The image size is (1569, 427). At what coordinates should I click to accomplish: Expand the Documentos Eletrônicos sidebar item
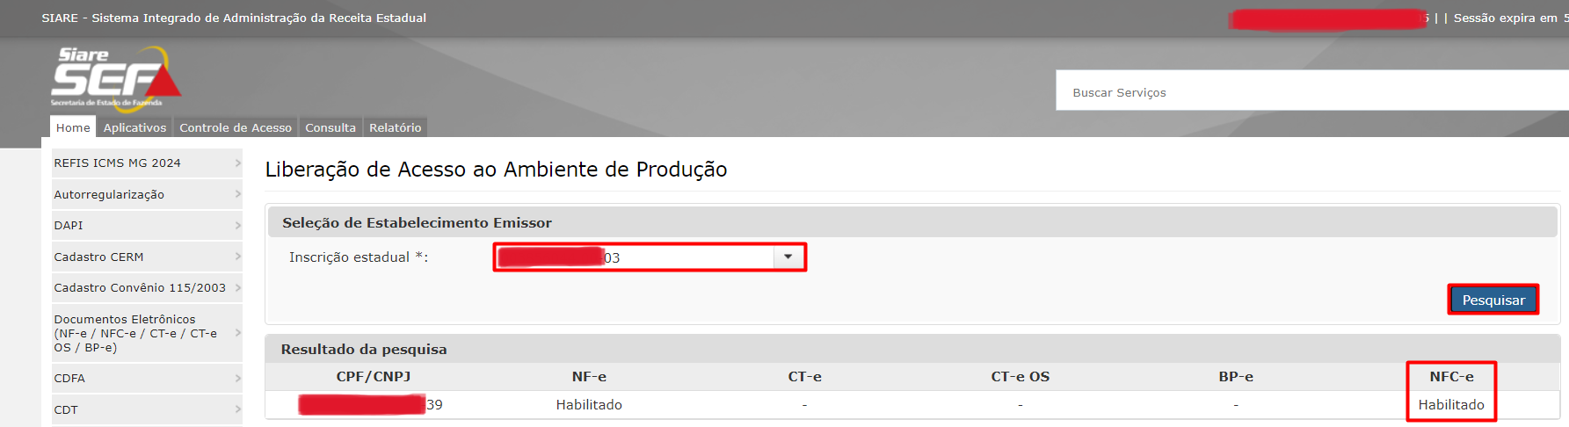point(146,333)
